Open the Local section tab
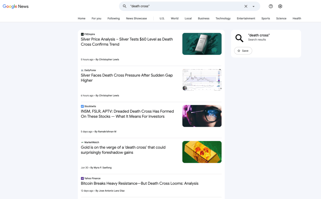This screenshot has height=199, width=321. [x=188, y=18]
